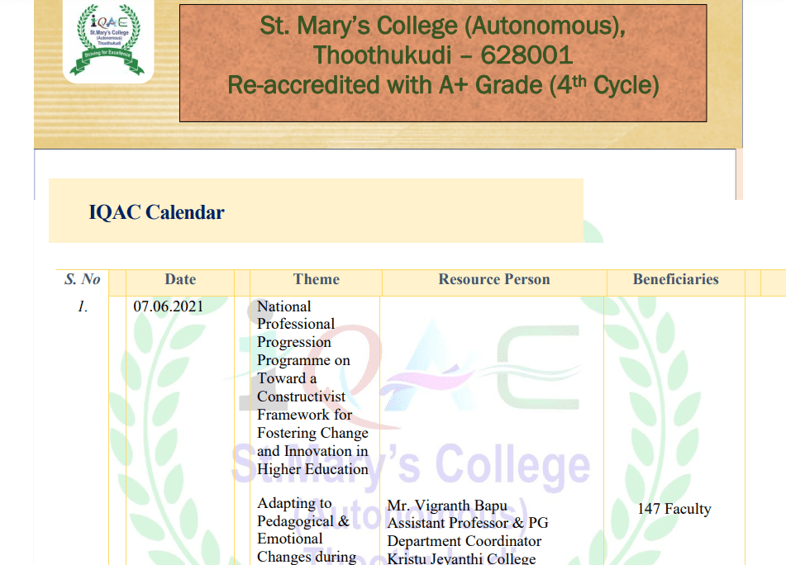
Task: Click the IQAC St. Mary's College logo
Action: 108,40
